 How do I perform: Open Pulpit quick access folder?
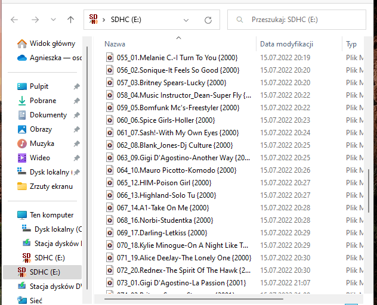pos(33,86)
